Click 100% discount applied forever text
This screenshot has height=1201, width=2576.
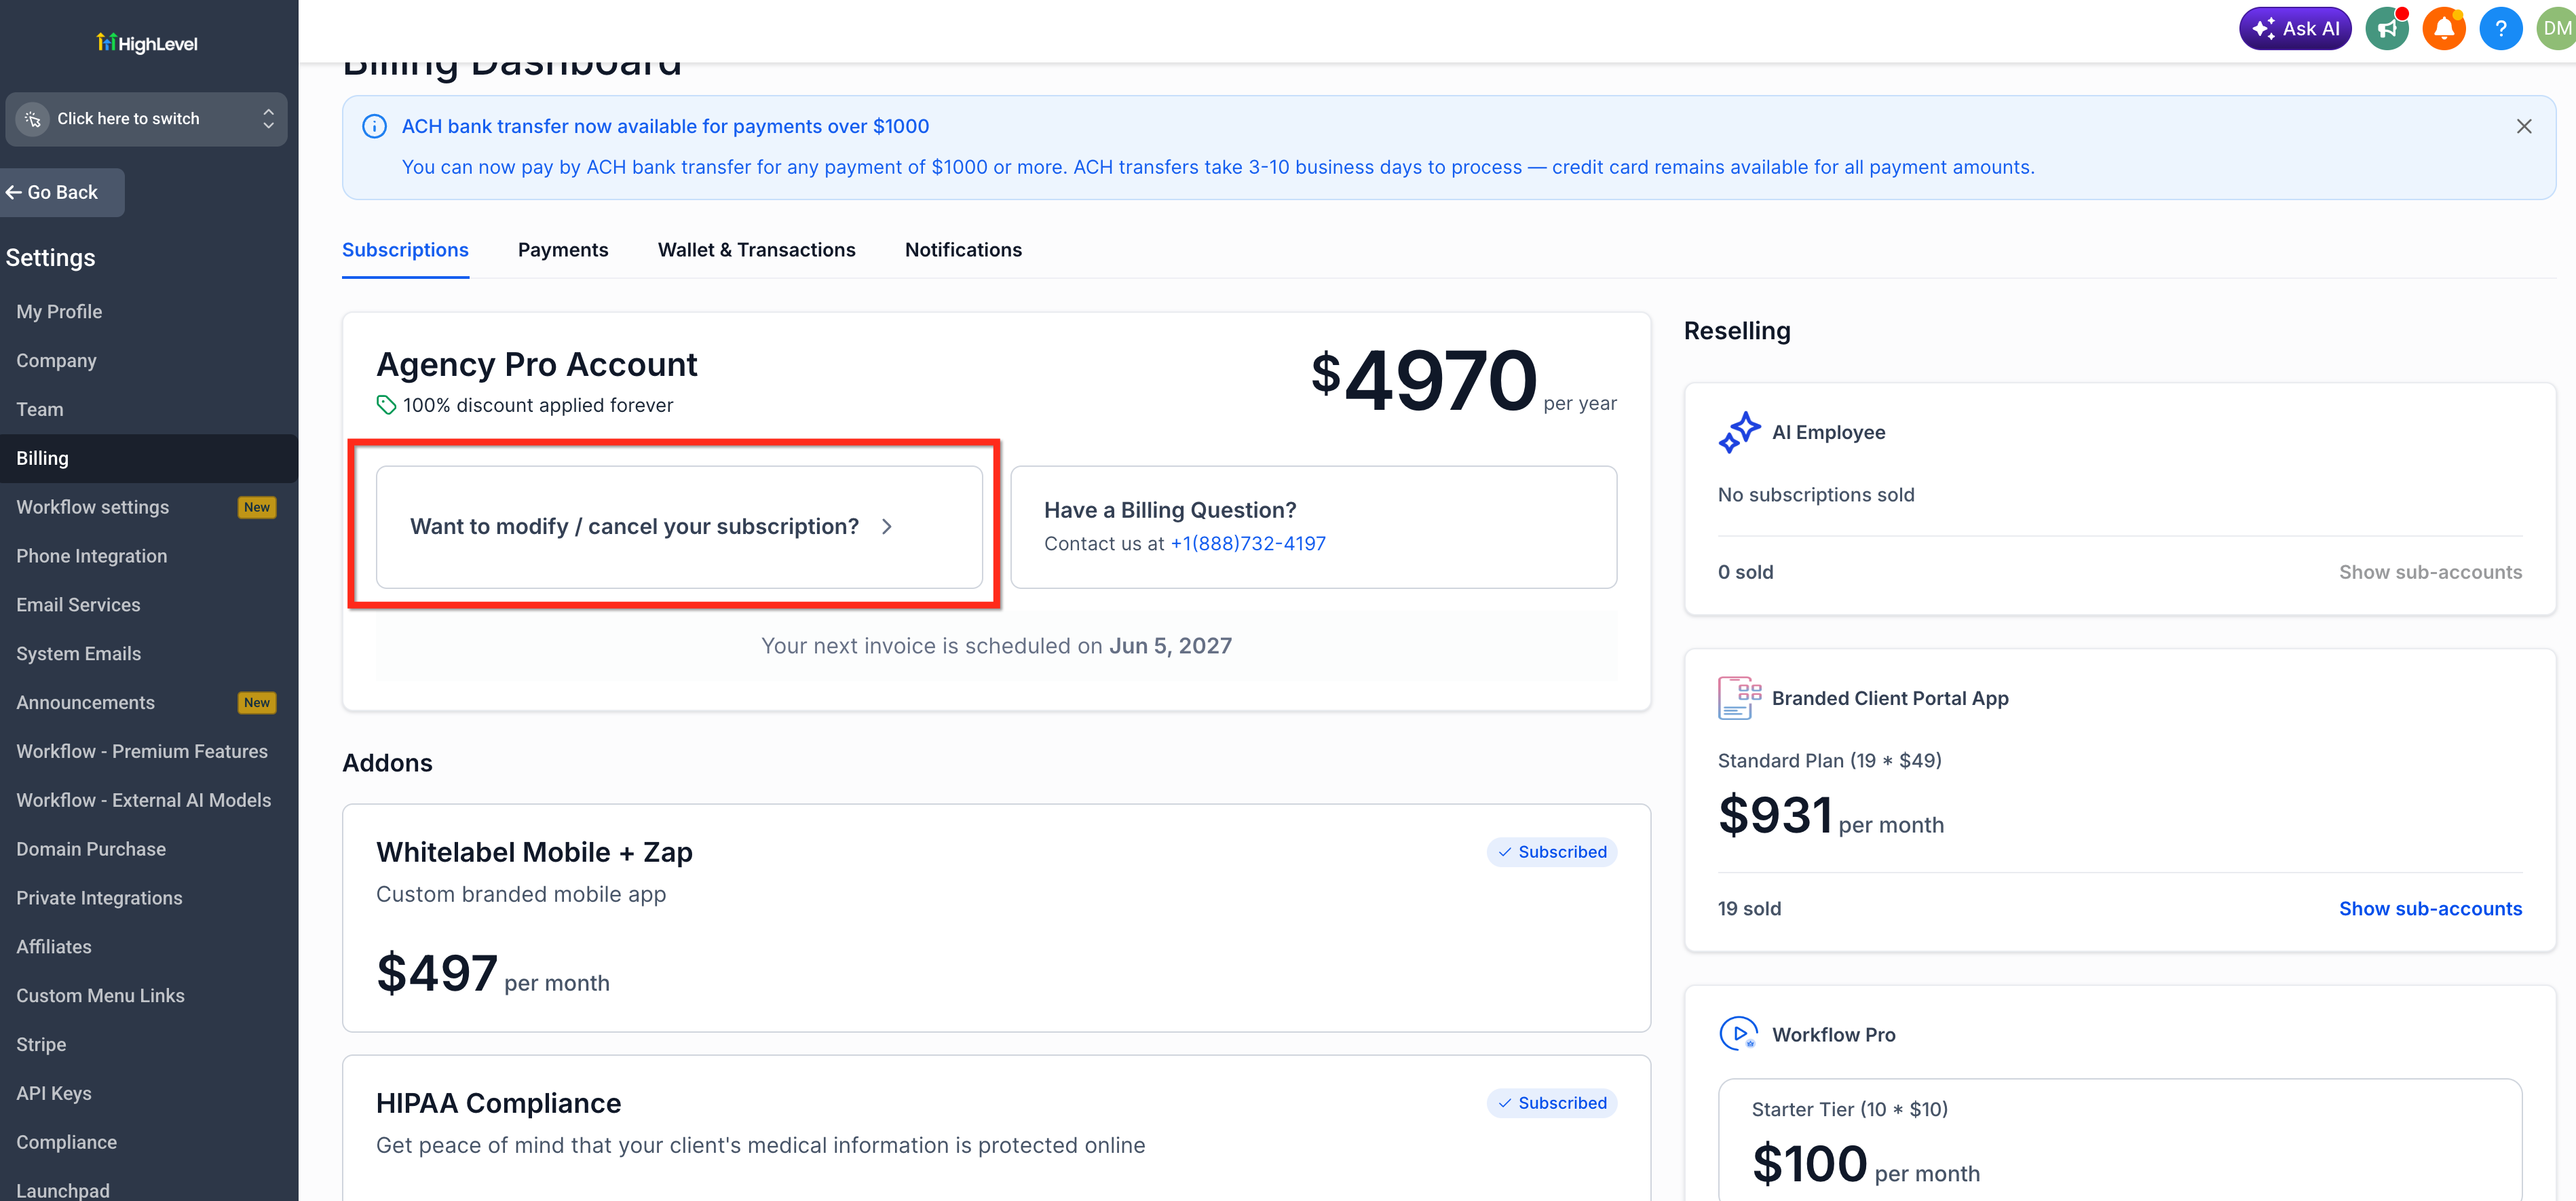(x=538, y=405)
